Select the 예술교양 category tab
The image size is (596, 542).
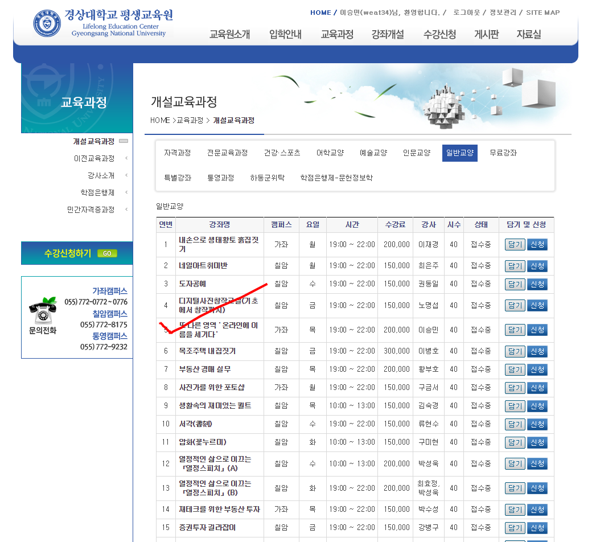point(373,153)
